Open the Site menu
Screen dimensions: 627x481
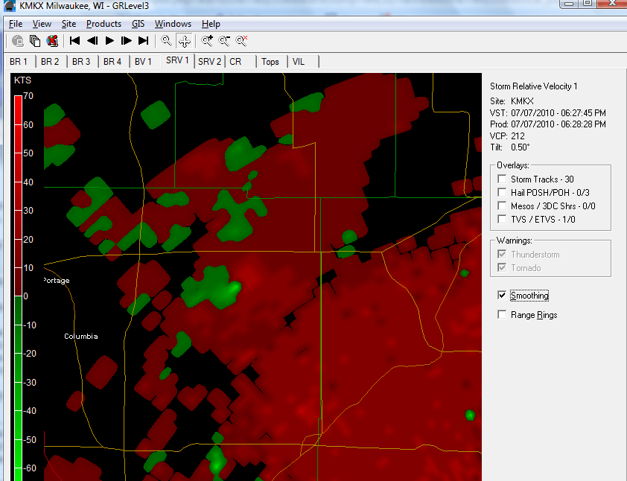(x=69, y=24)
